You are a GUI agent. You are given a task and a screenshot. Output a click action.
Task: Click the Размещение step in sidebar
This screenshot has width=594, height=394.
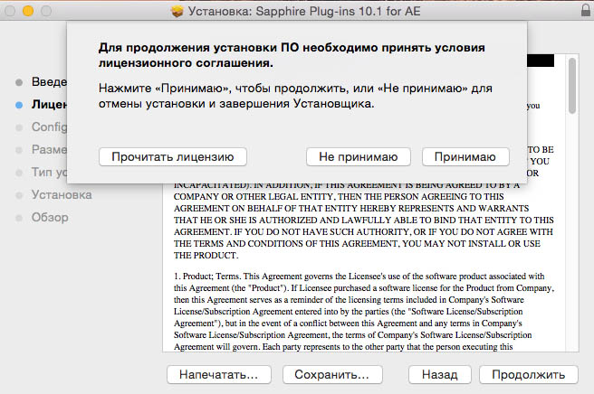(49, 149)
